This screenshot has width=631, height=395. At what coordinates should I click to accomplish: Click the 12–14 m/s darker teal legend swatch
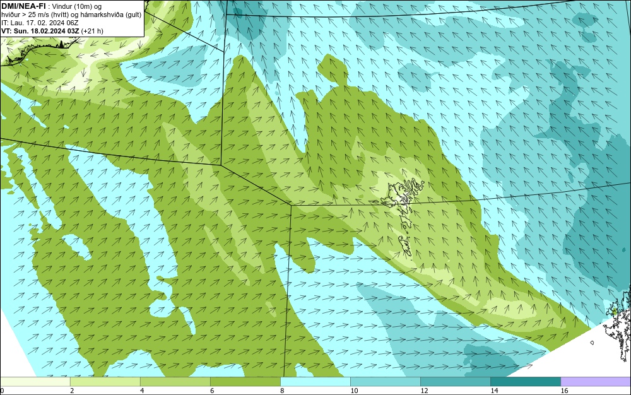(455, 381)
